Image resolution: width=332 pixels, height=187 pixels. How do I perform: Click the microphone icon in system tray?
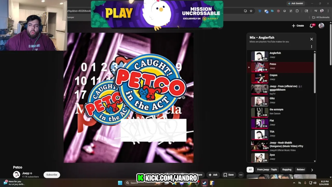click(305, 183)
